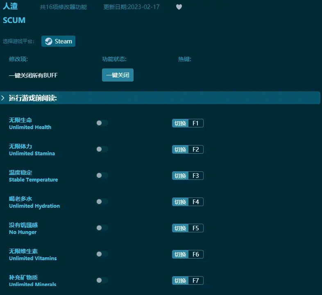
Task: Expand the 运行游戏前阅读 section
Action: click(x=160, y=98)
